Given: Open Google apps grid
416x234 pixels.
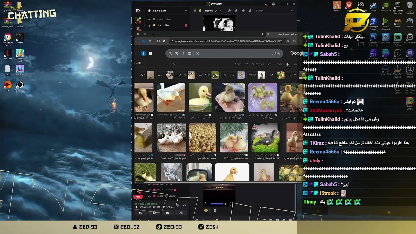Looking at the screenshot, I should (150, 54).
